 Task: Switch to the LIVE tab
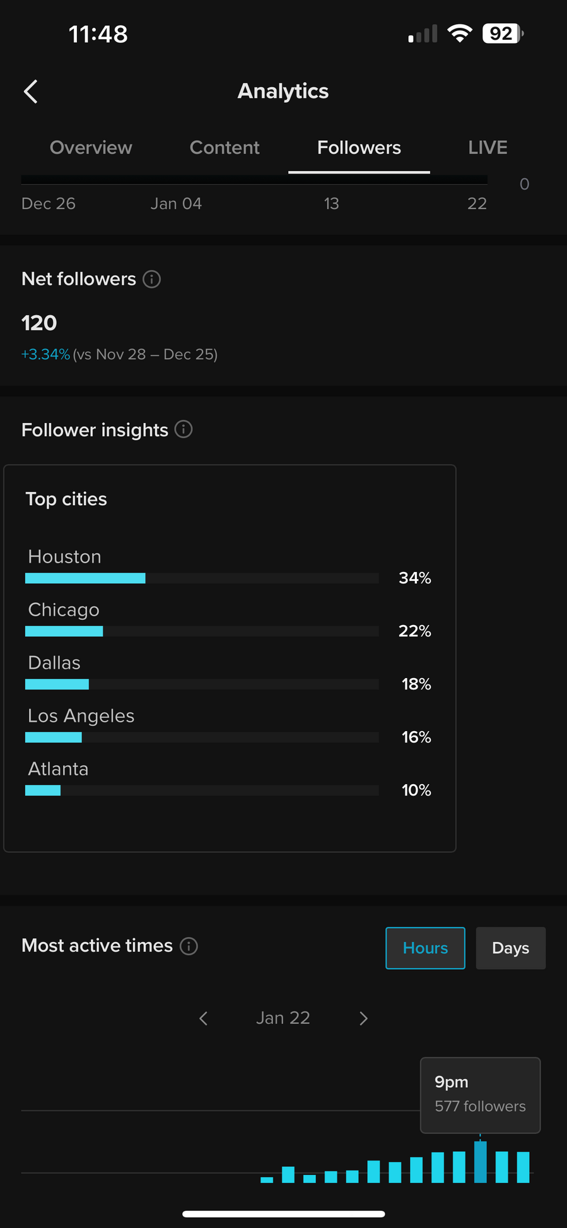[488, 148]
